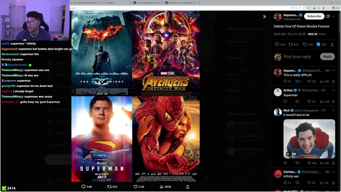Open more options on Arthur's reply
This screenshot has width=341, height=192.
(x=334, y=90)
